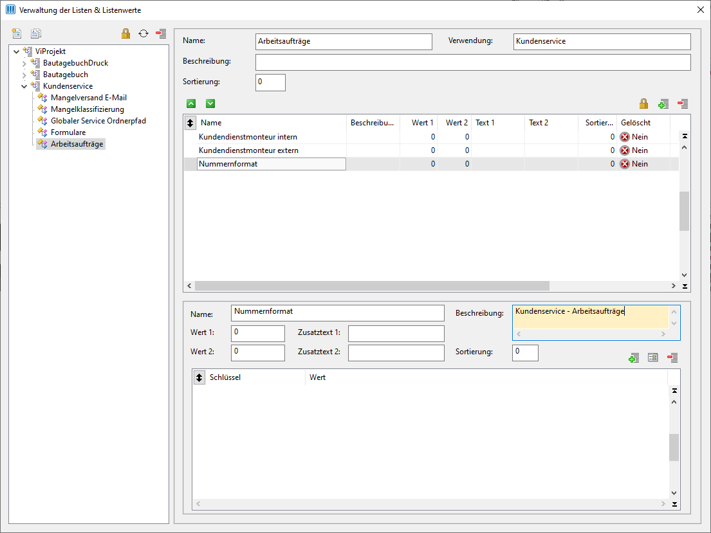Screen dimensions: 711x533
Task: Click the Gelöscht status icon for Kundendienstmonteur intern
Action: [x=625, y=137]
